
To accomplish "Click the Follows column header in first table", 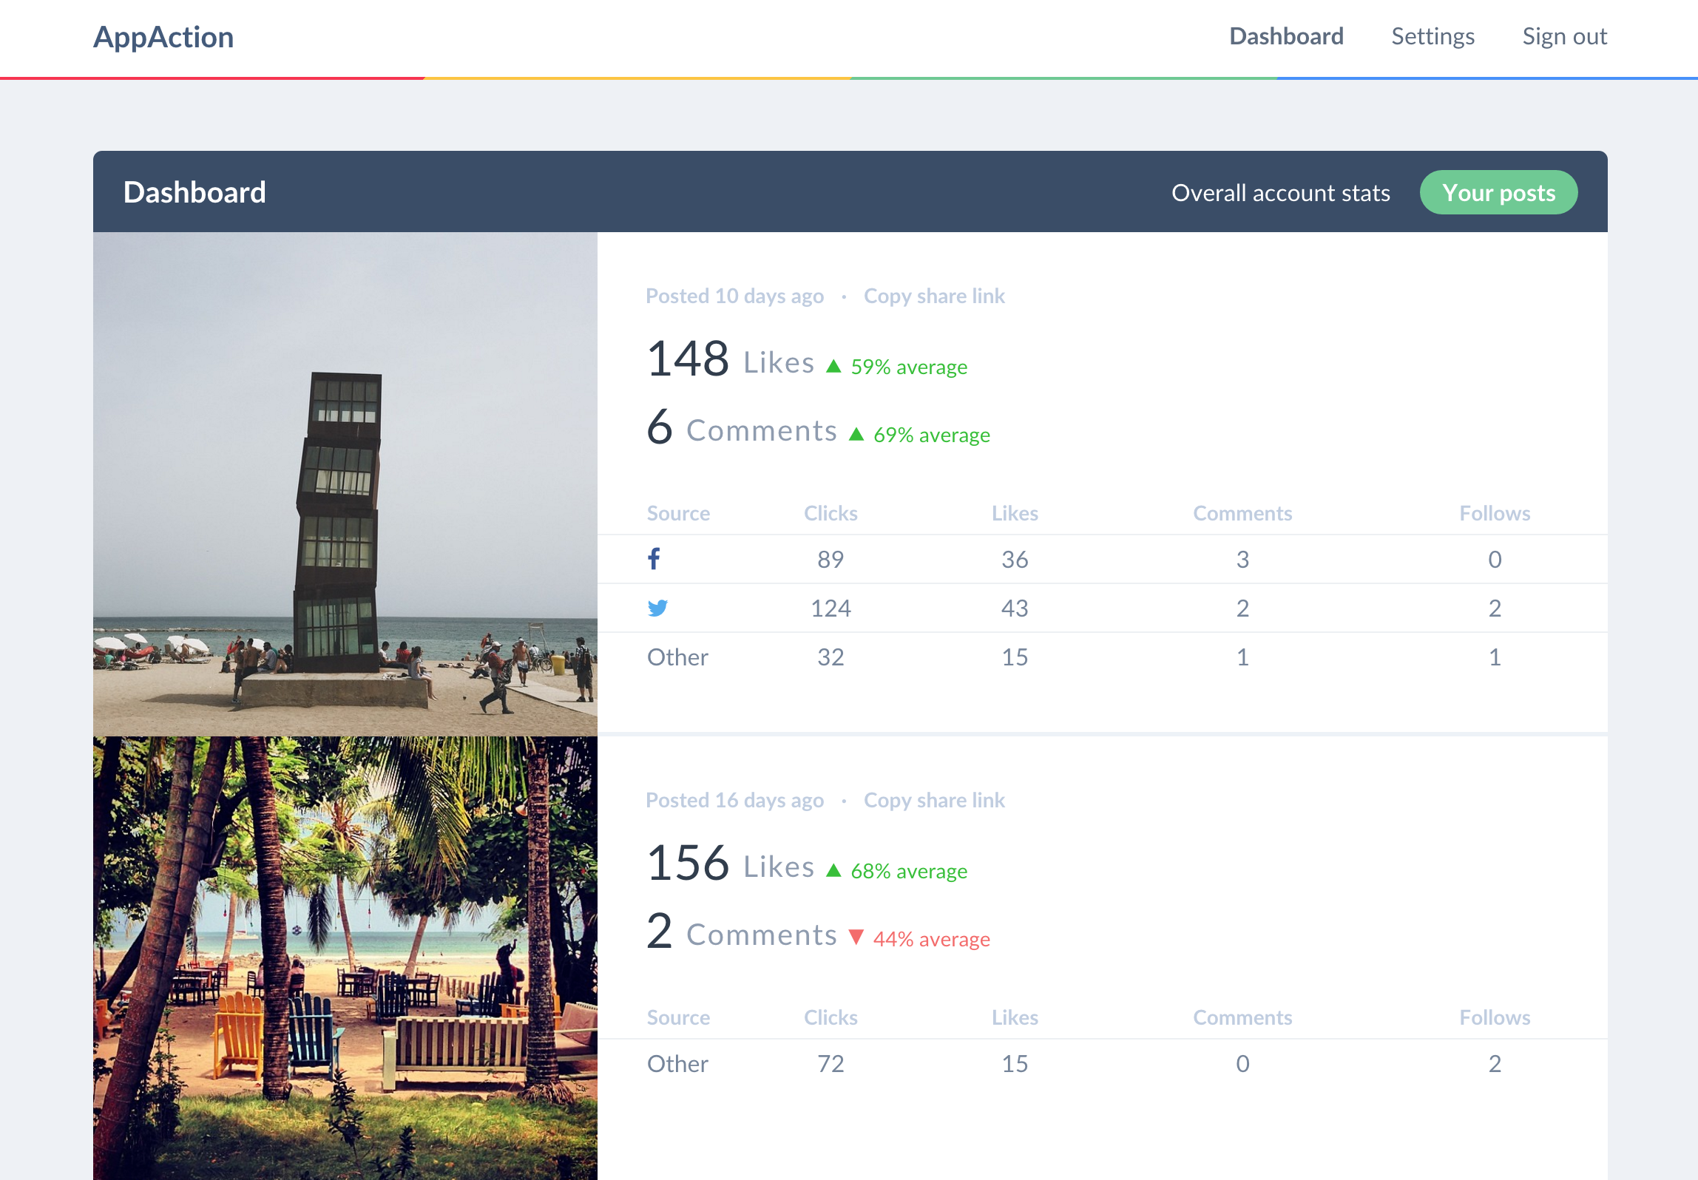I will [1495, 513].
